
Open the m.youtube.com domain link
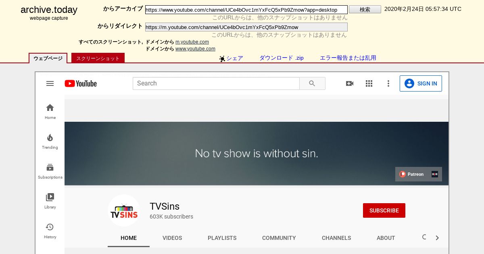[192, 42]
